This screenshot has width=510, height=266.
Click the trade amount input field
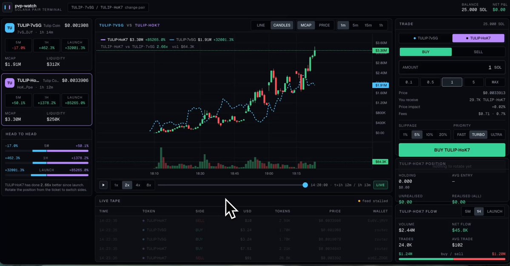click(452, 67)
